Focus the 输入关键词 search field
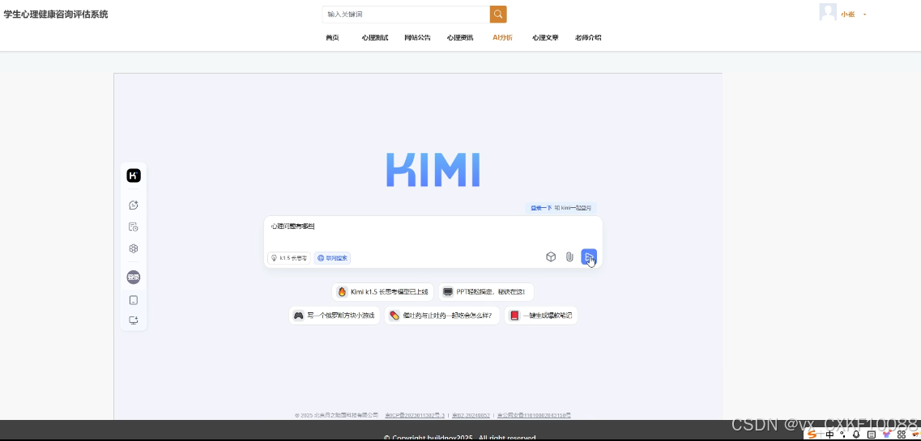The image size is (921, 441). (406, 14)
